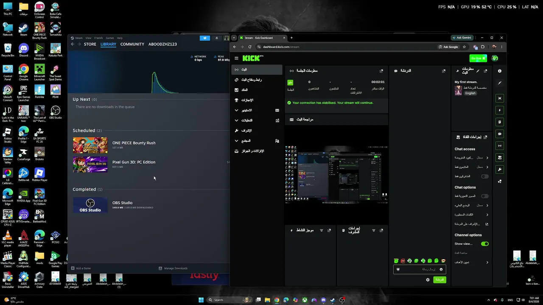Open the Windows Start menu
This screenshot has width=543, height=305.
[201, 300]
